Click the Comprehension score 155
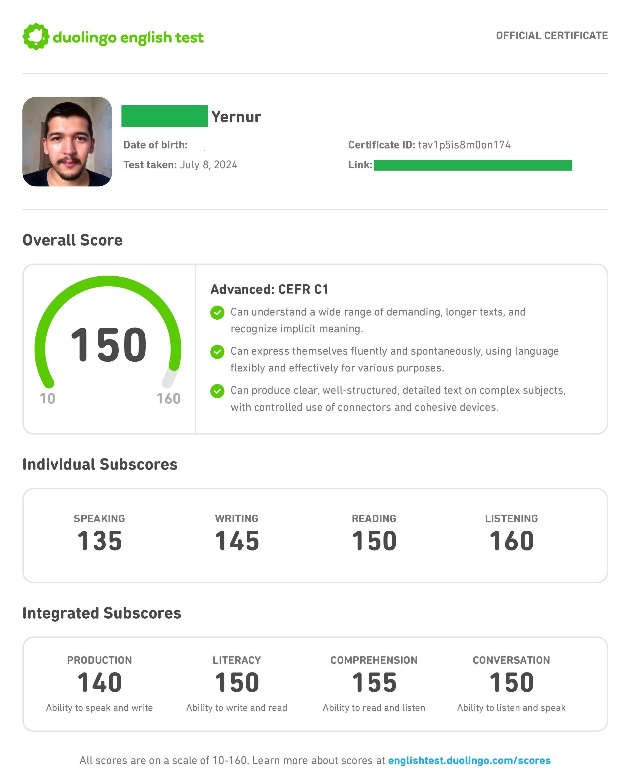The image size is (630, 777). (374, 683)
